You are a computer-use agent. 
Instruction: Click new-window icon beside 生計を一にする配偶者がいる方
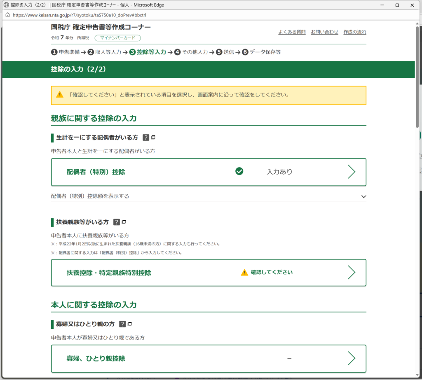click(153, 138)
